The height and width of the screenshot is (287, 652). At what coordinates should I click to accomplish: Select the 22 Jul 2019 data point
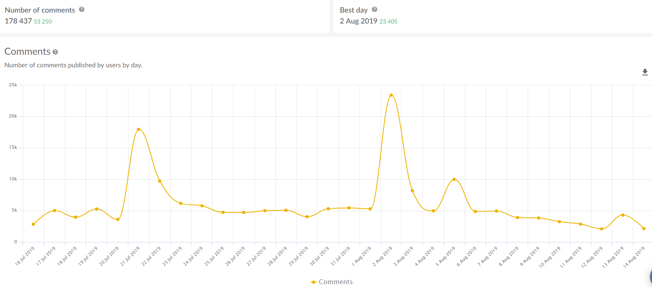pyautogui.click(x=160, y=181)
